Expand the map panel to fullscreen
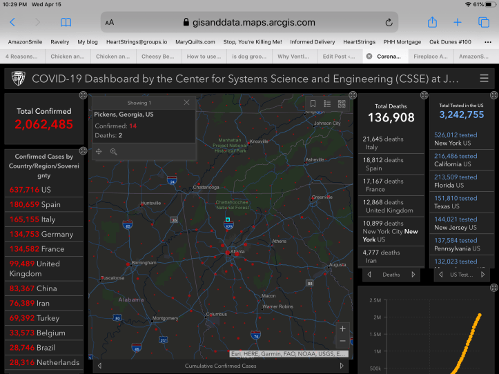499x374 pixels. 353,95
